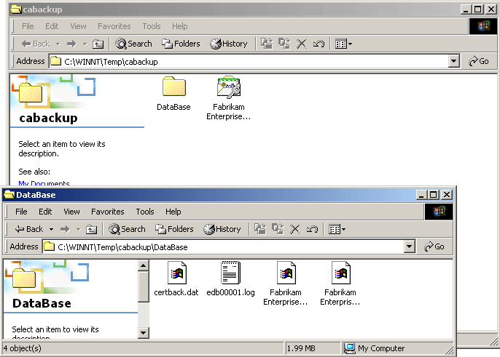Click Back button in the DataBase window
The image size is (500, 357).
pos(29,229)
